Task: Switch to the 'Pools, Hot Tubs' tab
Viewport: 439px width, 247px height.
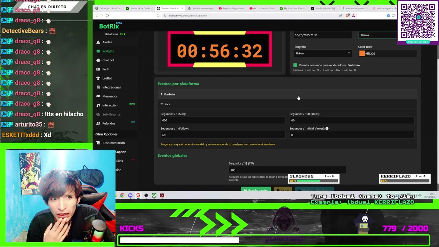Action: pyautogui.click(x=294, y=8)
